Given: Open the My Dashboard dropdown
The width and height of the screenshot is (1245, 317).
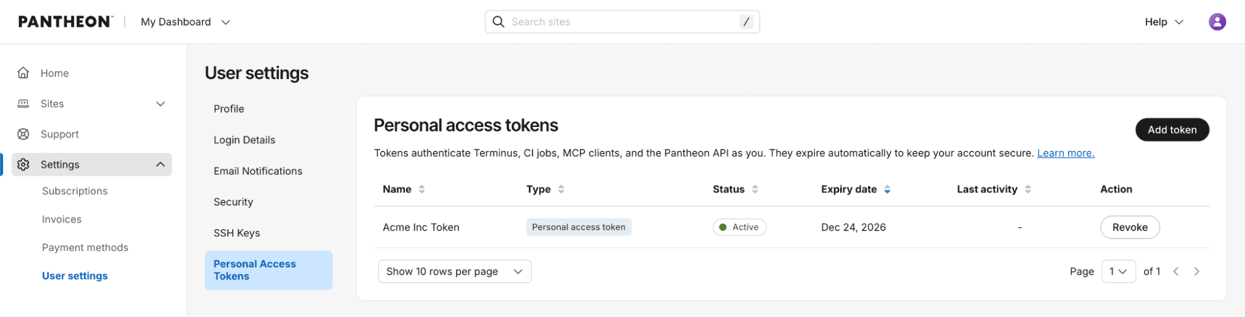Looking at the screenshot, I should click(x=186, y=22).
